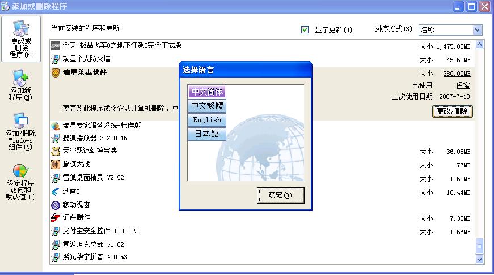Open 添加/删除 Windows 组件 section
494x275 pixels.
(21, 131)
